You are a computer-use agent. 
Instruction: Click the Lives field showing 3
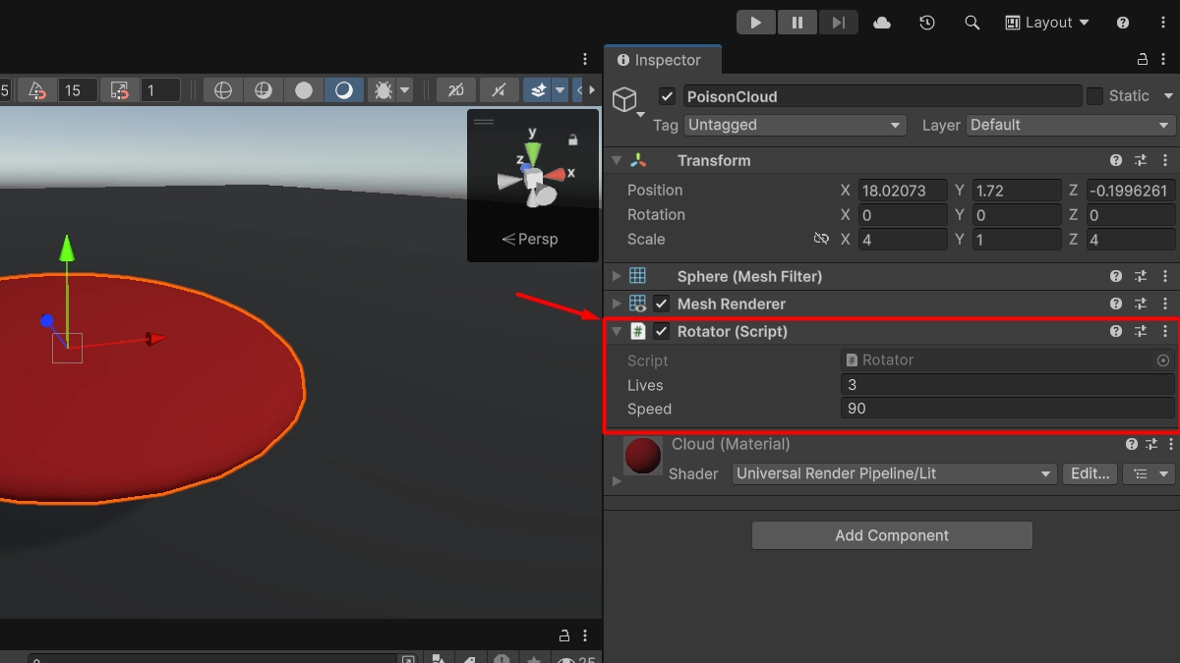click(x=1008, y=385)
